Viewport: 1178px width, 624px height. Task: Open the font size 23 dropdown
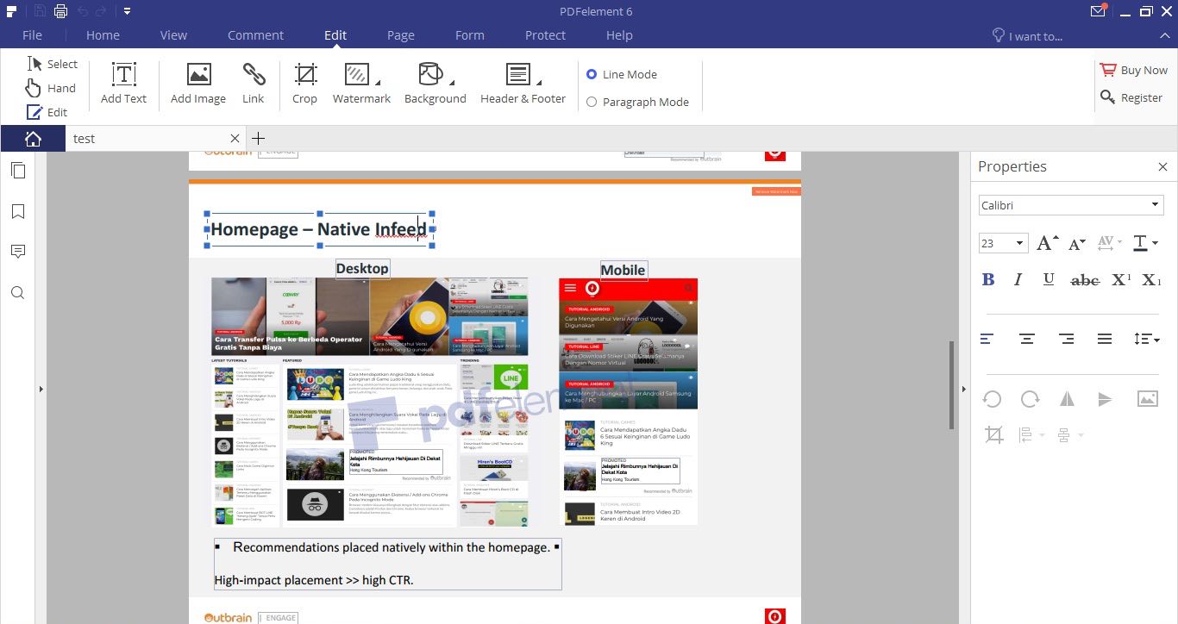pos(1019,244)
